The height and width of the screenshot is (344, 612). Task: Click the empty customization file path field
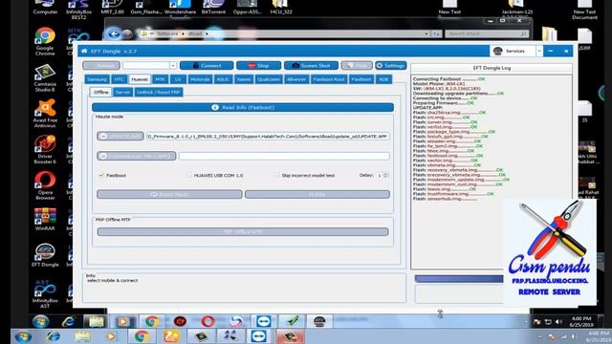click(x=284, y=156)
